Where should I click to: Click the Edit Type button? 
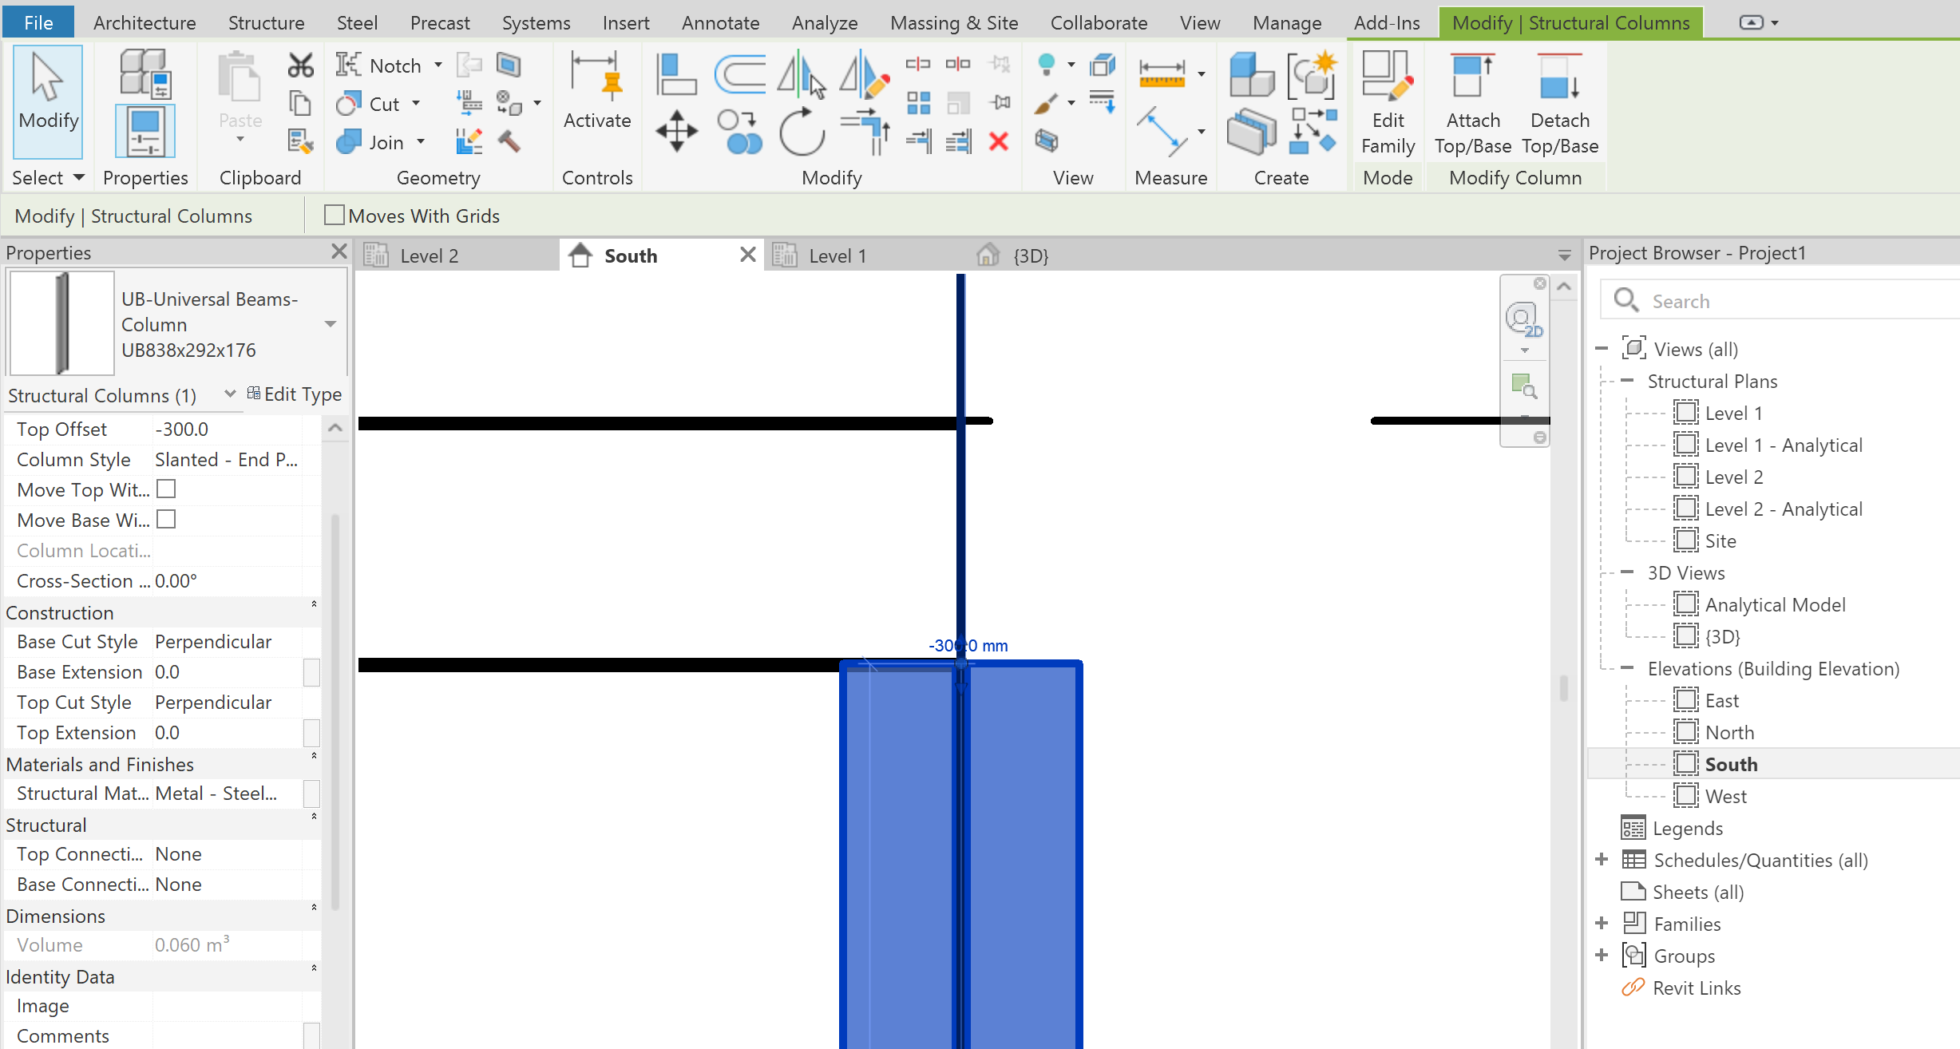point(295,394)
